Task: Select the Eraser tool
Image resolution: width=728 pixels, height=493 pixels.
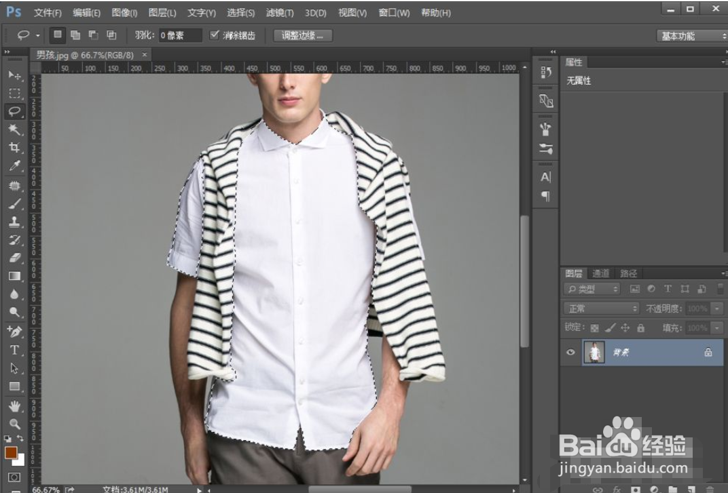Action: [x=14, y=258]
